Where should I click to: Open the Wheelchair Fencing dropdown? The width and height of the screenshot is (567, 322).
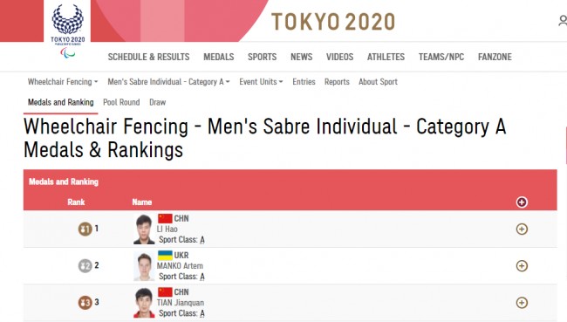63,82
